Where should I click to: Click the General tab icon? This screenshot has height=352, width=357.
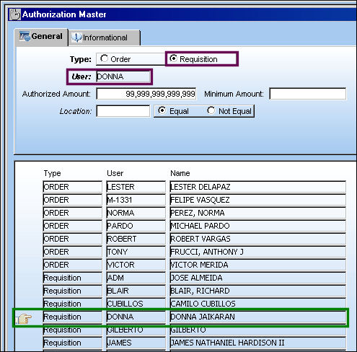[25, 36]
